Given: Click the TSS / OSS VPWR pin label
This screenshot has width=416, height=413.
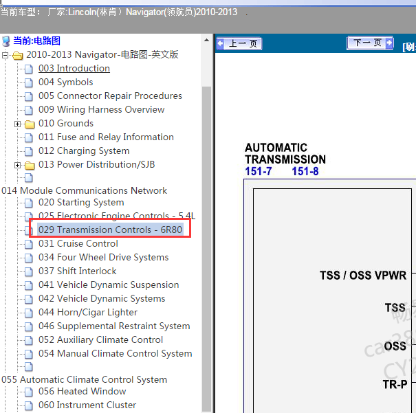Looking at the screenshot, I should (363, 276).
